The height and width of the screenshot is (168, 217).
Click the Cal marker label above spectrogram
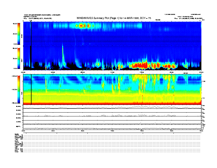[31, 21]
